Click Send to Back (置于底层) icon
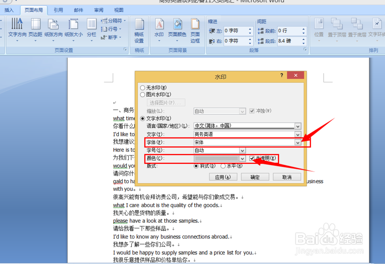 point(357,29)
